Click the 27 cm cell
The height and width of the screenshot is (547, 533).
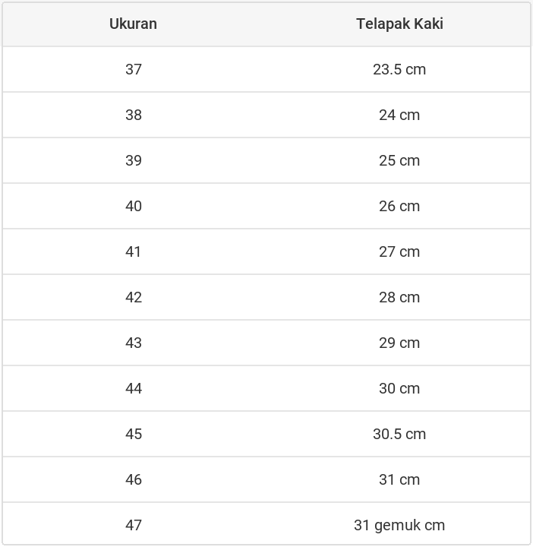click(399, 251)
